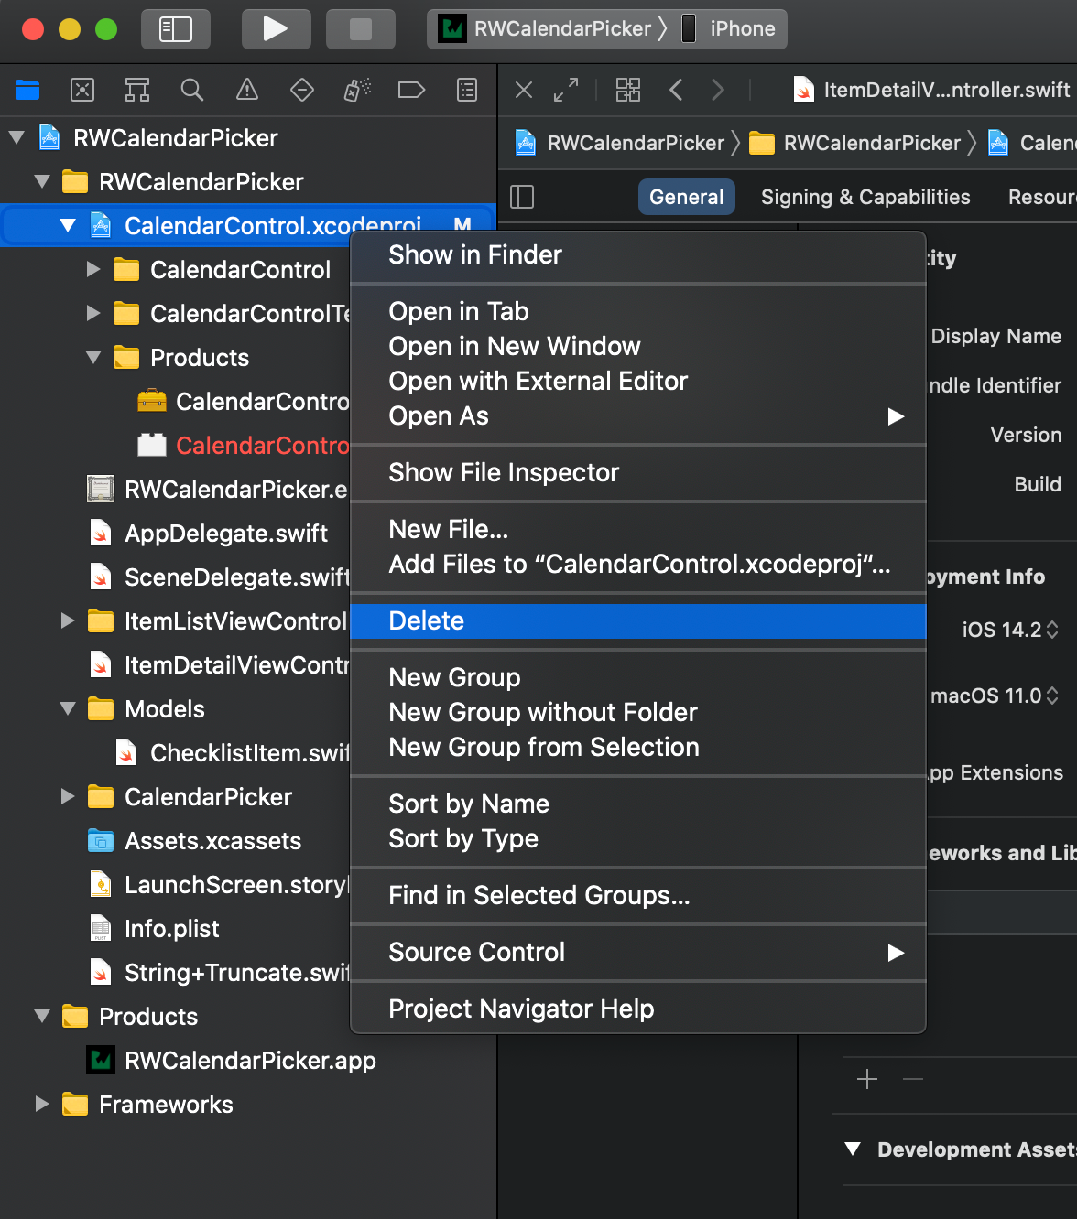Open the Source Control submenu
Screen dimensions: 1077x1219
tap(638, 953)
